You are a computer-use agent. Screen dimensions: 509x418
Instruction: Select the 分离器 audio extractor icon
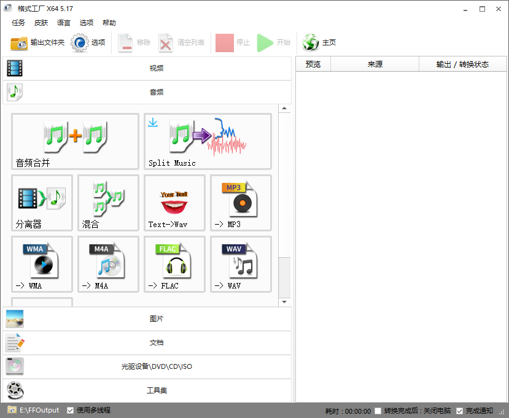42,203
